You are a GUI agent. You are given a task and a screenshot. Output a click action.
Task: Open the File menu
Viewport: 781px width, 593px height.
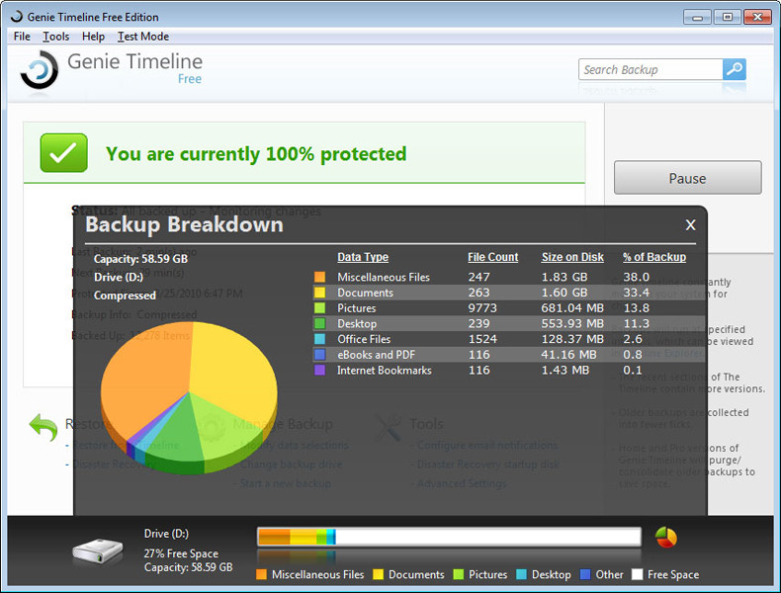coord(22,37)
